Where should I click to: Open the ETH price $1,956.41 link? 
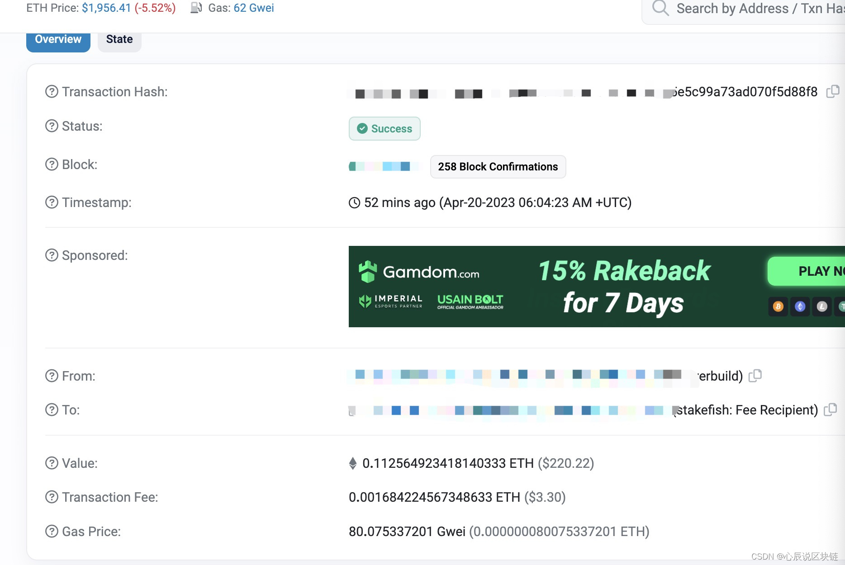coord(106,8)
